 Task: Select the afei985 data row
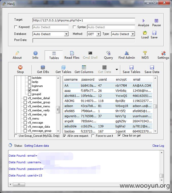(108, 111)
